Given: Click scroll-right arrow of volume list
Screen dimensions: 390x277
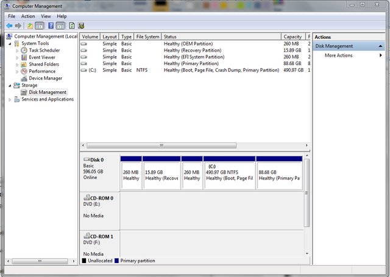Looking at the screenshot, I should pos(307,146).
